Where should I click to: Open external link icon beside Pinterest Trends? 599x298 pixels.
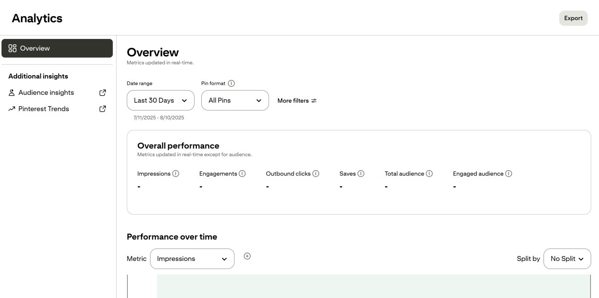point(102,109)
